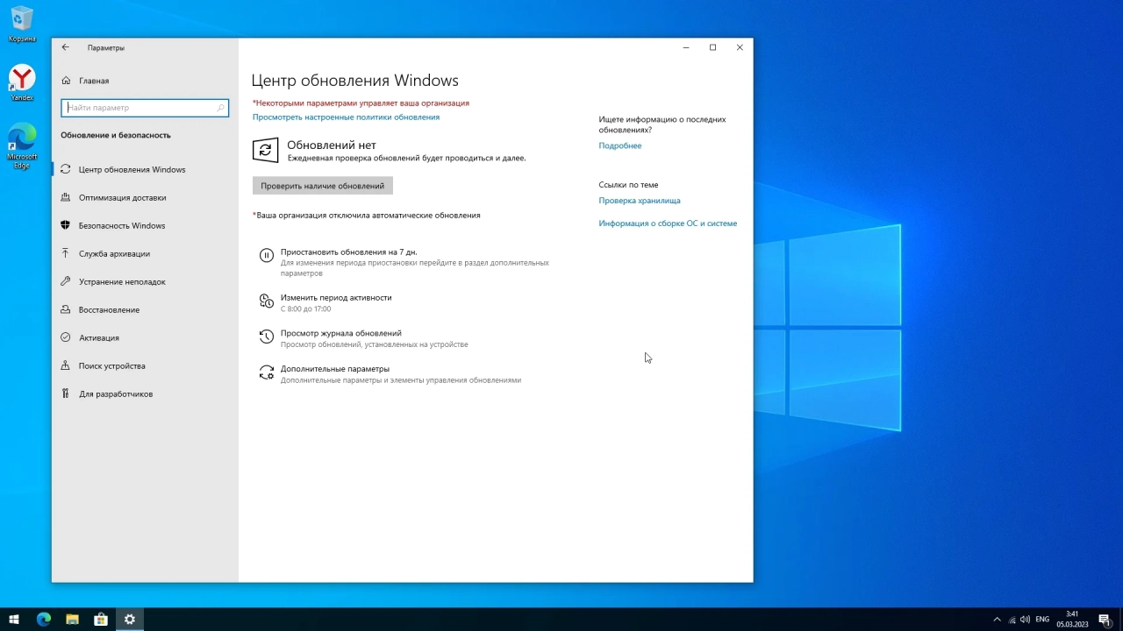Click the delivery icon for Оптимизация доставки

tap(66, 197)
